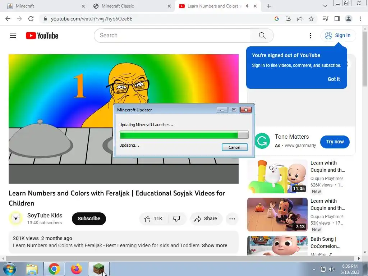The width and height of the screenshot is (368, 276).
Task: Open Windows Start menu
Action: pyautogui.click(x=9, y=269)
